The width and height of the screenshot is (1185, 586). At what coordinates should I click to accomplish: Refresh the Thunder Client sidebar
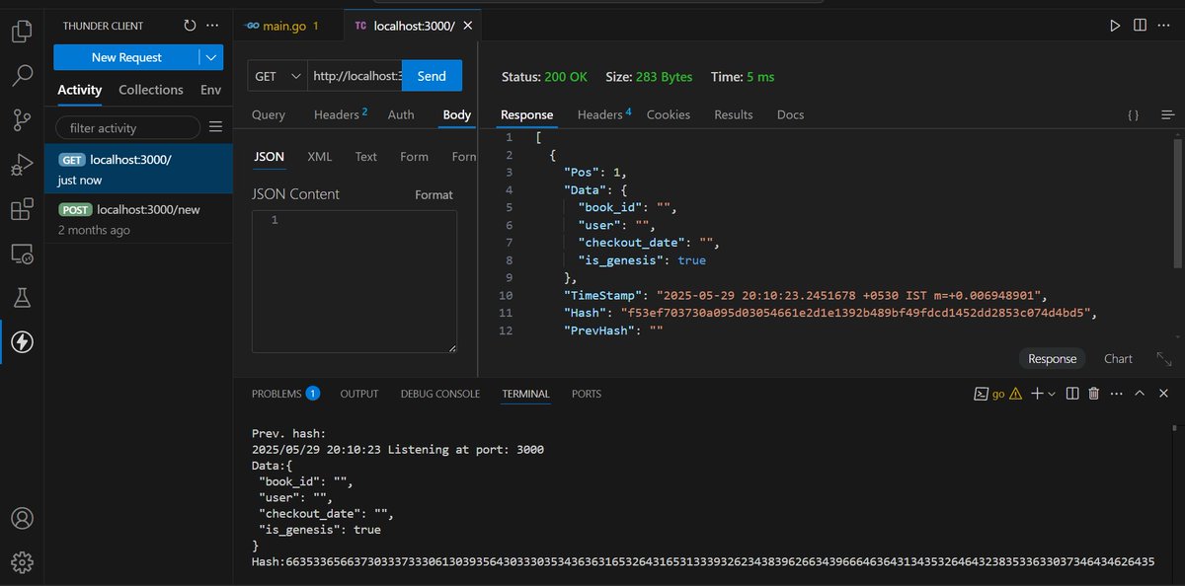pos(190,25)
